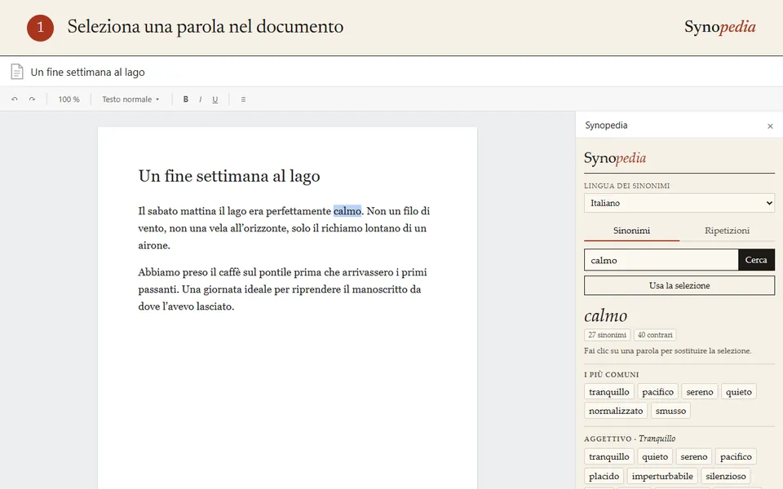This screenshot has height=489, width=783.
Task: Select pacifico under I più comuni
Action: [657, 392]
